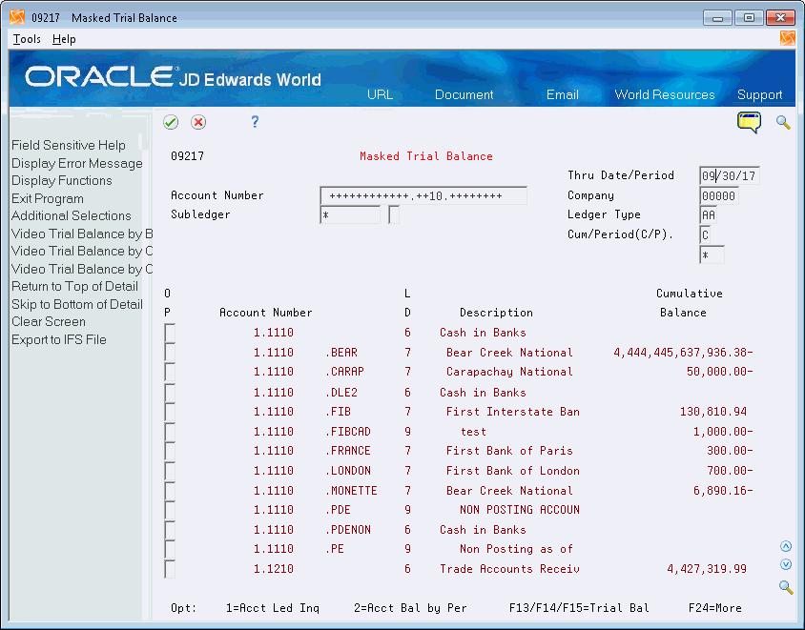Screen dimensions: 805x630
Task: Open Additional Selections
Action: (x=72, y=215)
